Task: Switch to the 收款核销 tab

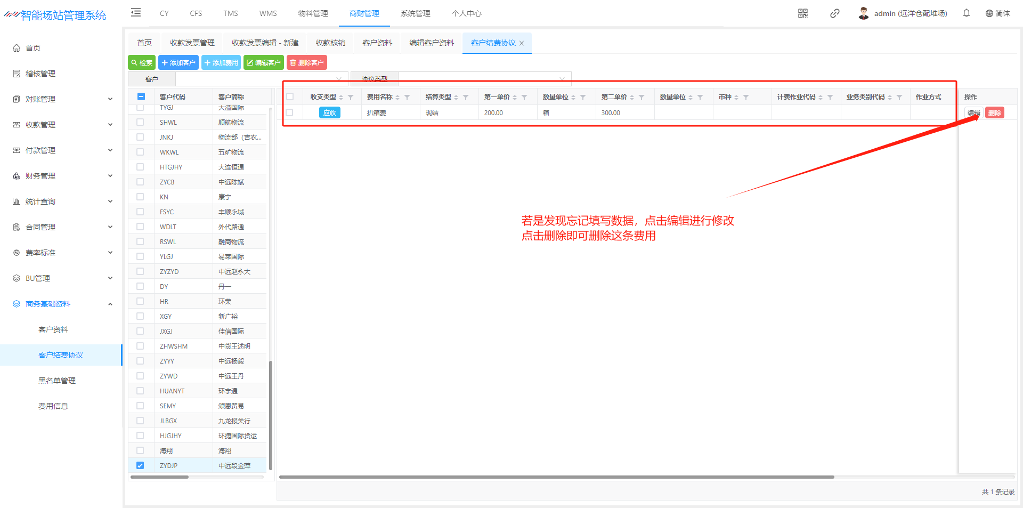Action: point(330,43)
